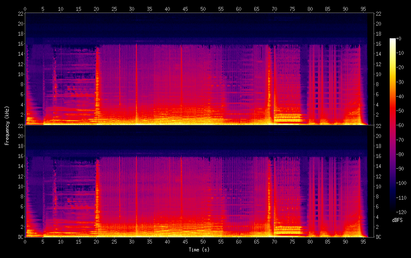The width and height of the screenshot is (411, 258).
Task: Click the bright transient near 69 seconds, upper channel
Action: pyautogui.click(x=270, y=87)
